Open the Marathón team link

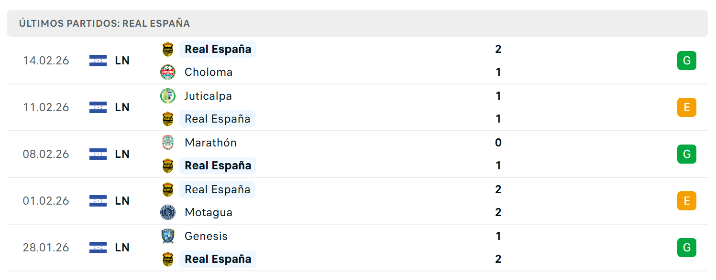click(210, 143)
